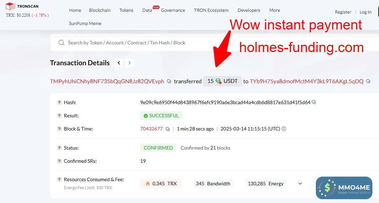Click the USDT token icon
The width and height of the screenshot is (379, 203).
[218, 81]
